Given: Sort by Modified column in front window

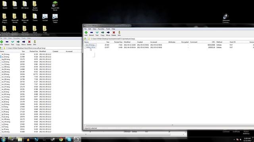Looking at the screenshot, I should [x=127, y=42].
